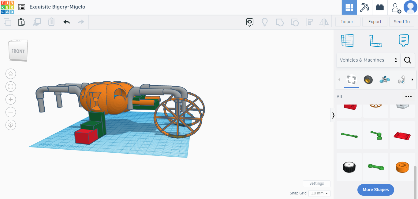418x199 pixels.
Task: Toggle perspective view on the left sidebar
Action: [x=11, y=125]
